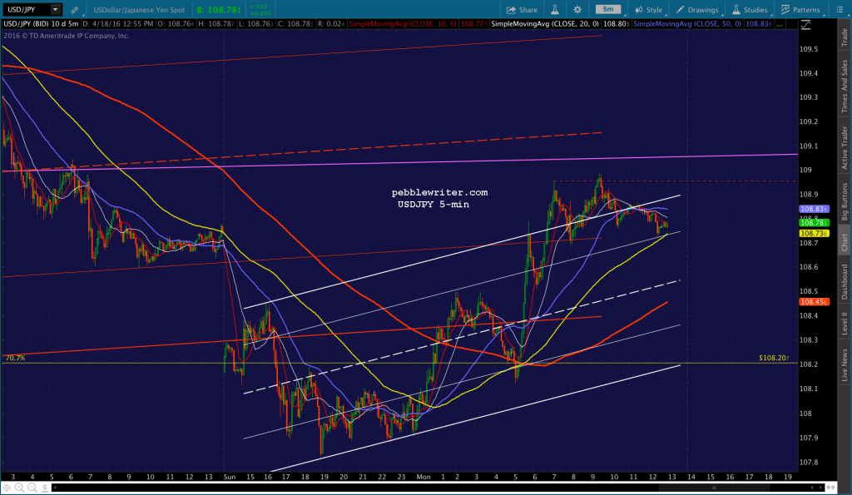Click the SimpleMovingAvg (CLOSE, 20, 0) study label

pos(545,24)
